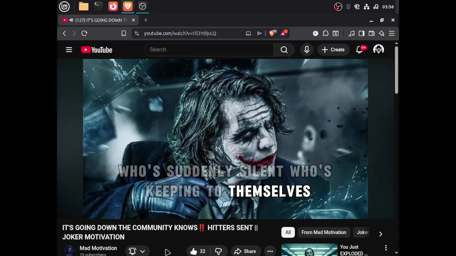This screenshot has width=456, height=256.
Task: Share the video
Action: click(245, 251)
